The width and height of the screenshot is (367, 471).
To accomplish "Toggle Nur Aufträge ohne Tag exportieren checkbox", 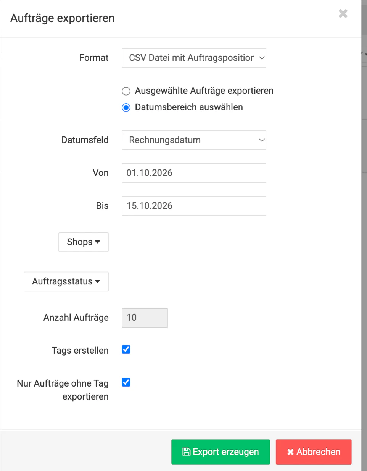I will click(x=126, y=382).
